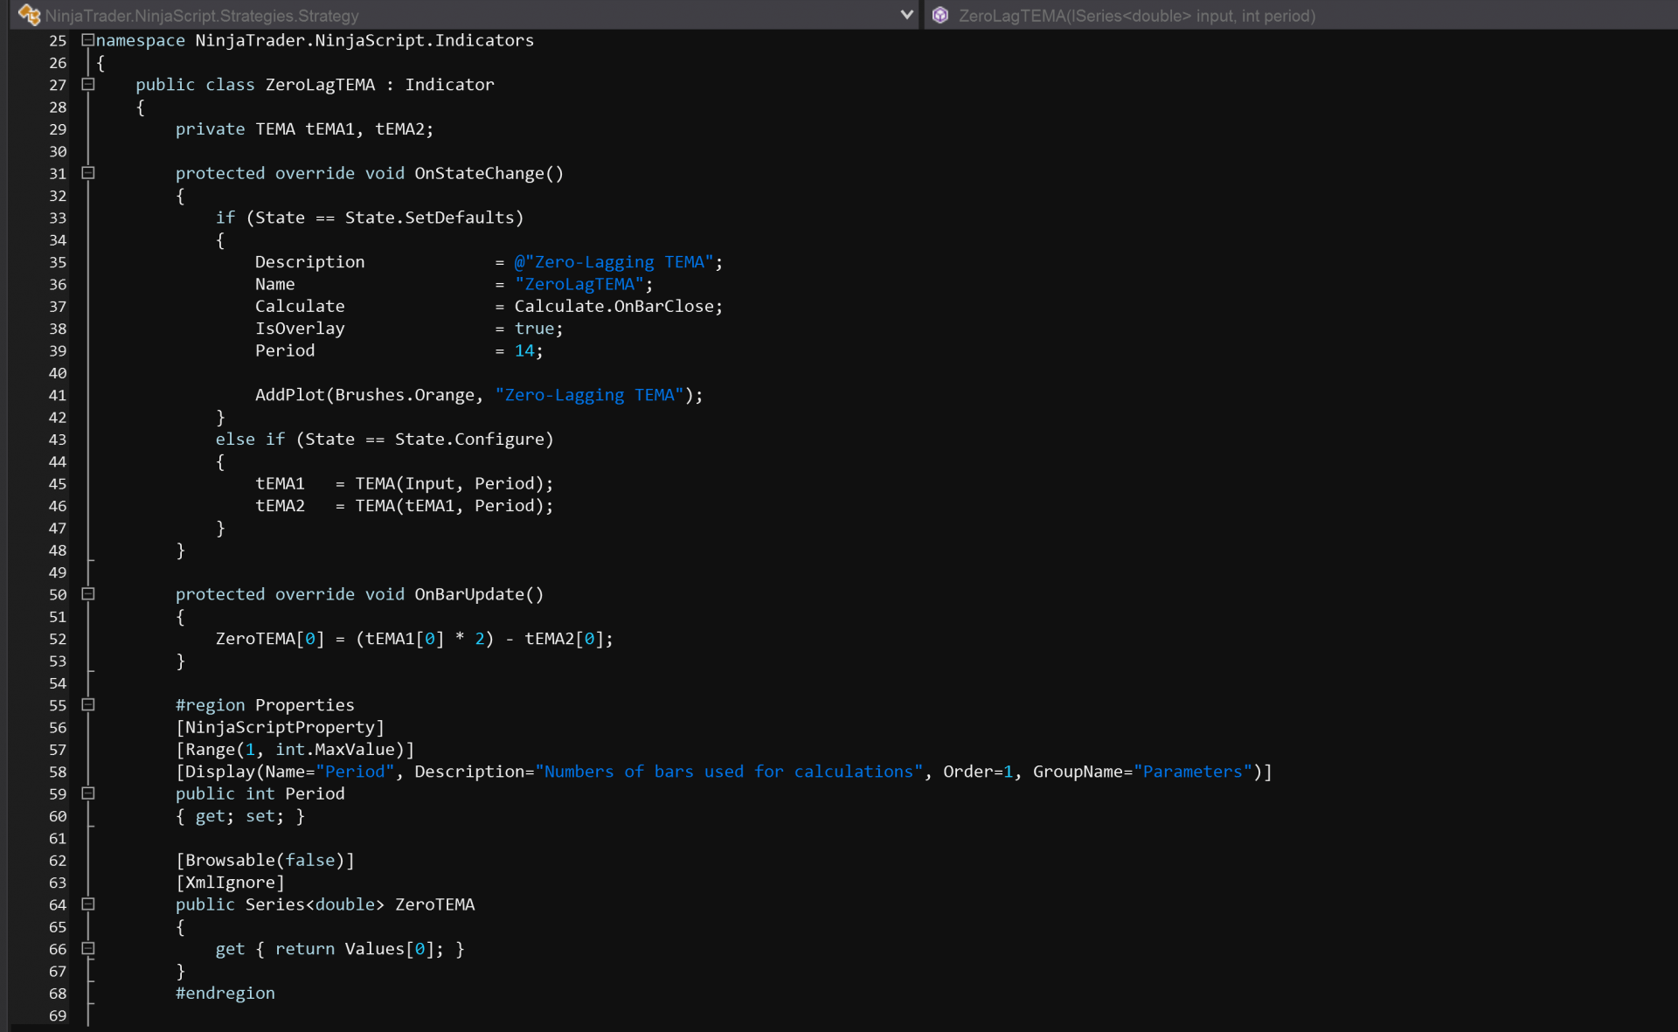Place cursor on Period value 14
Viewport: 1678px width, 1032px height.
coord(524,350)
